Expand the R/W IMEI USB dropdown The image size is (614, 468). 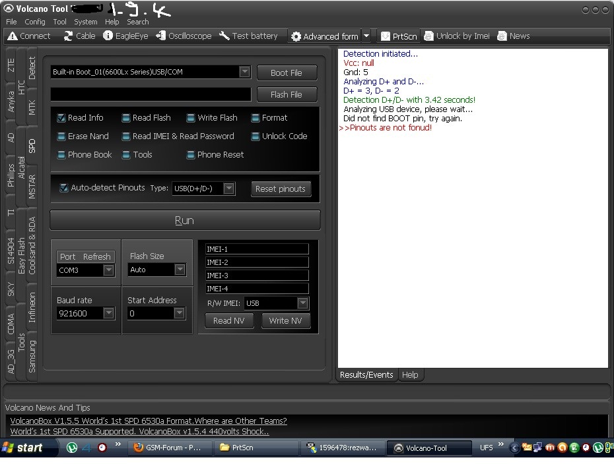coord(302,303)
